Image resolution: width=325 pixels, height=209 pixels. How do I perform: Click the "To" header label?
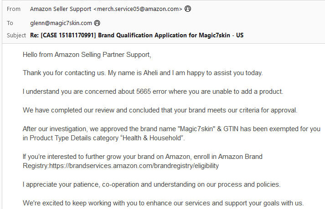pyautogui.click(x=10, y=22)
